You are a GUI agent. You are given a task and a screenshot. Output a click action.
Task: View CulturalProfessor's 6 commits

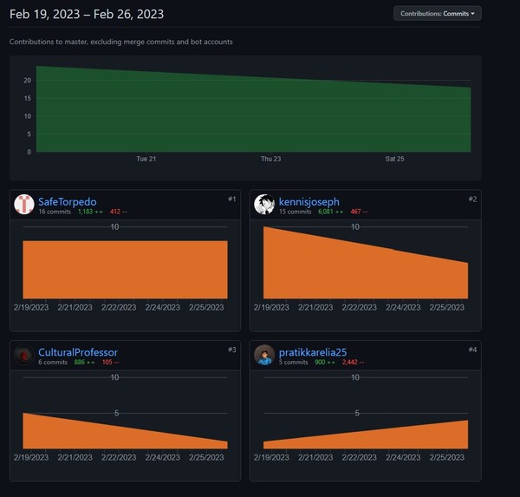point(53,362)
